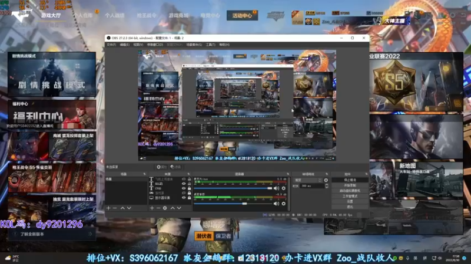This screenshot has height=264, width=471.
Task: Open source properties gear in Sources toolbar
Action: pyautogui.click(x=165, y=208)
